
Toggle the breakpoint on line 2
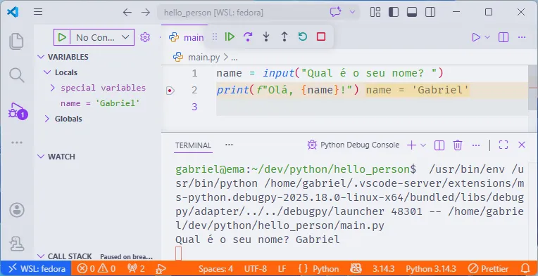(170, 91)
